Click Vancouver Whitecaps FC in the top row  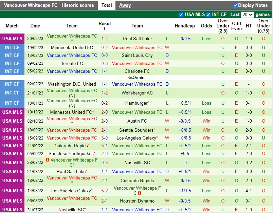pyautogui.click(x=72, y=36)
